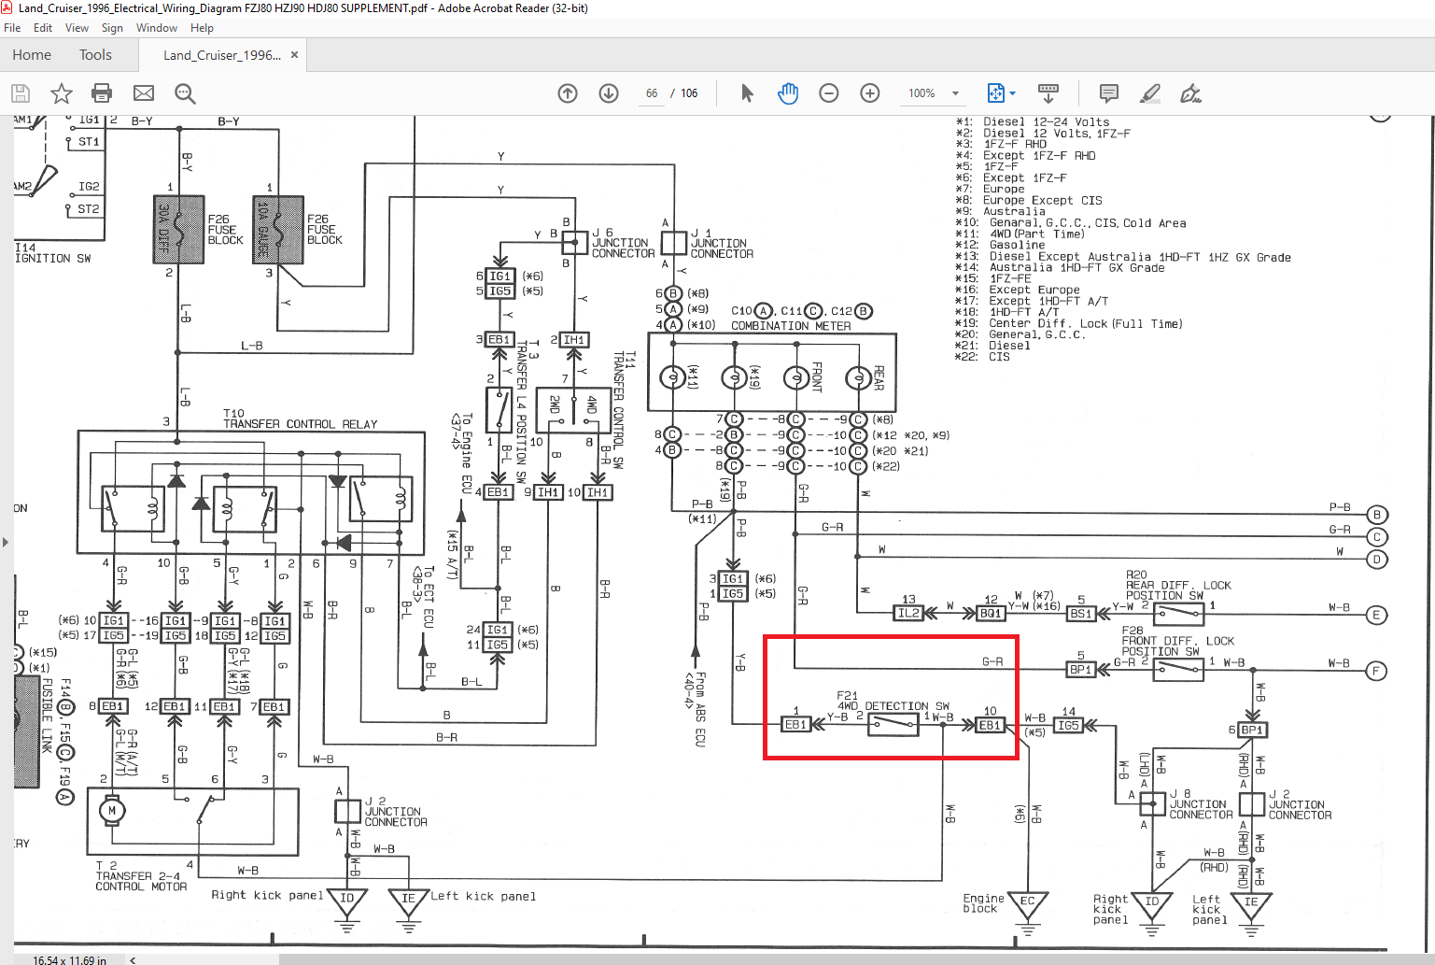Click the Print file icon

102,93
